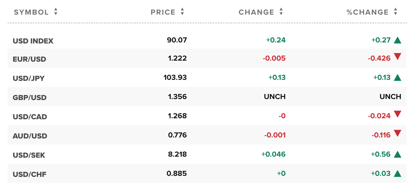This screenshot has width=412, height=189.
Task: Click green up triangle for USD/SEK
Action: 398,154
